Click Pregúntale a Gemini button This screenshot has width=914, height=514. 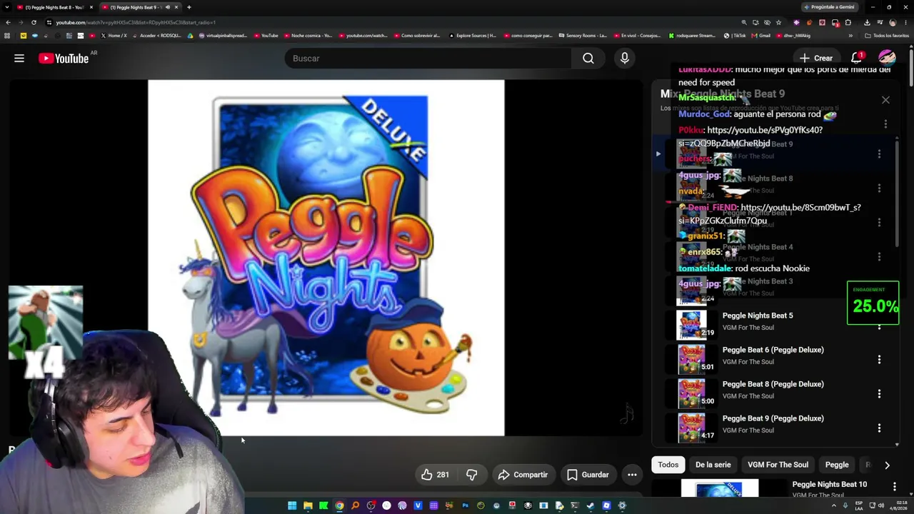click(x=829, y=7)
